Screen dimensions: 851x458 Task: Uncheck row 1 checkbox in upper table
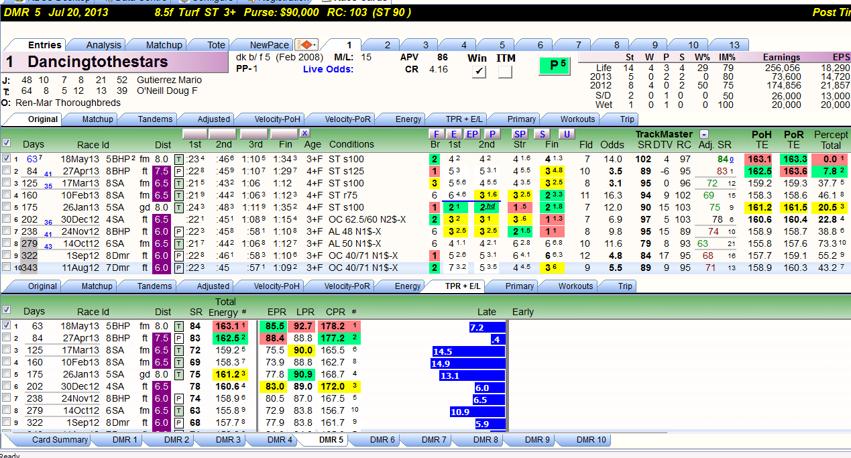7,159
